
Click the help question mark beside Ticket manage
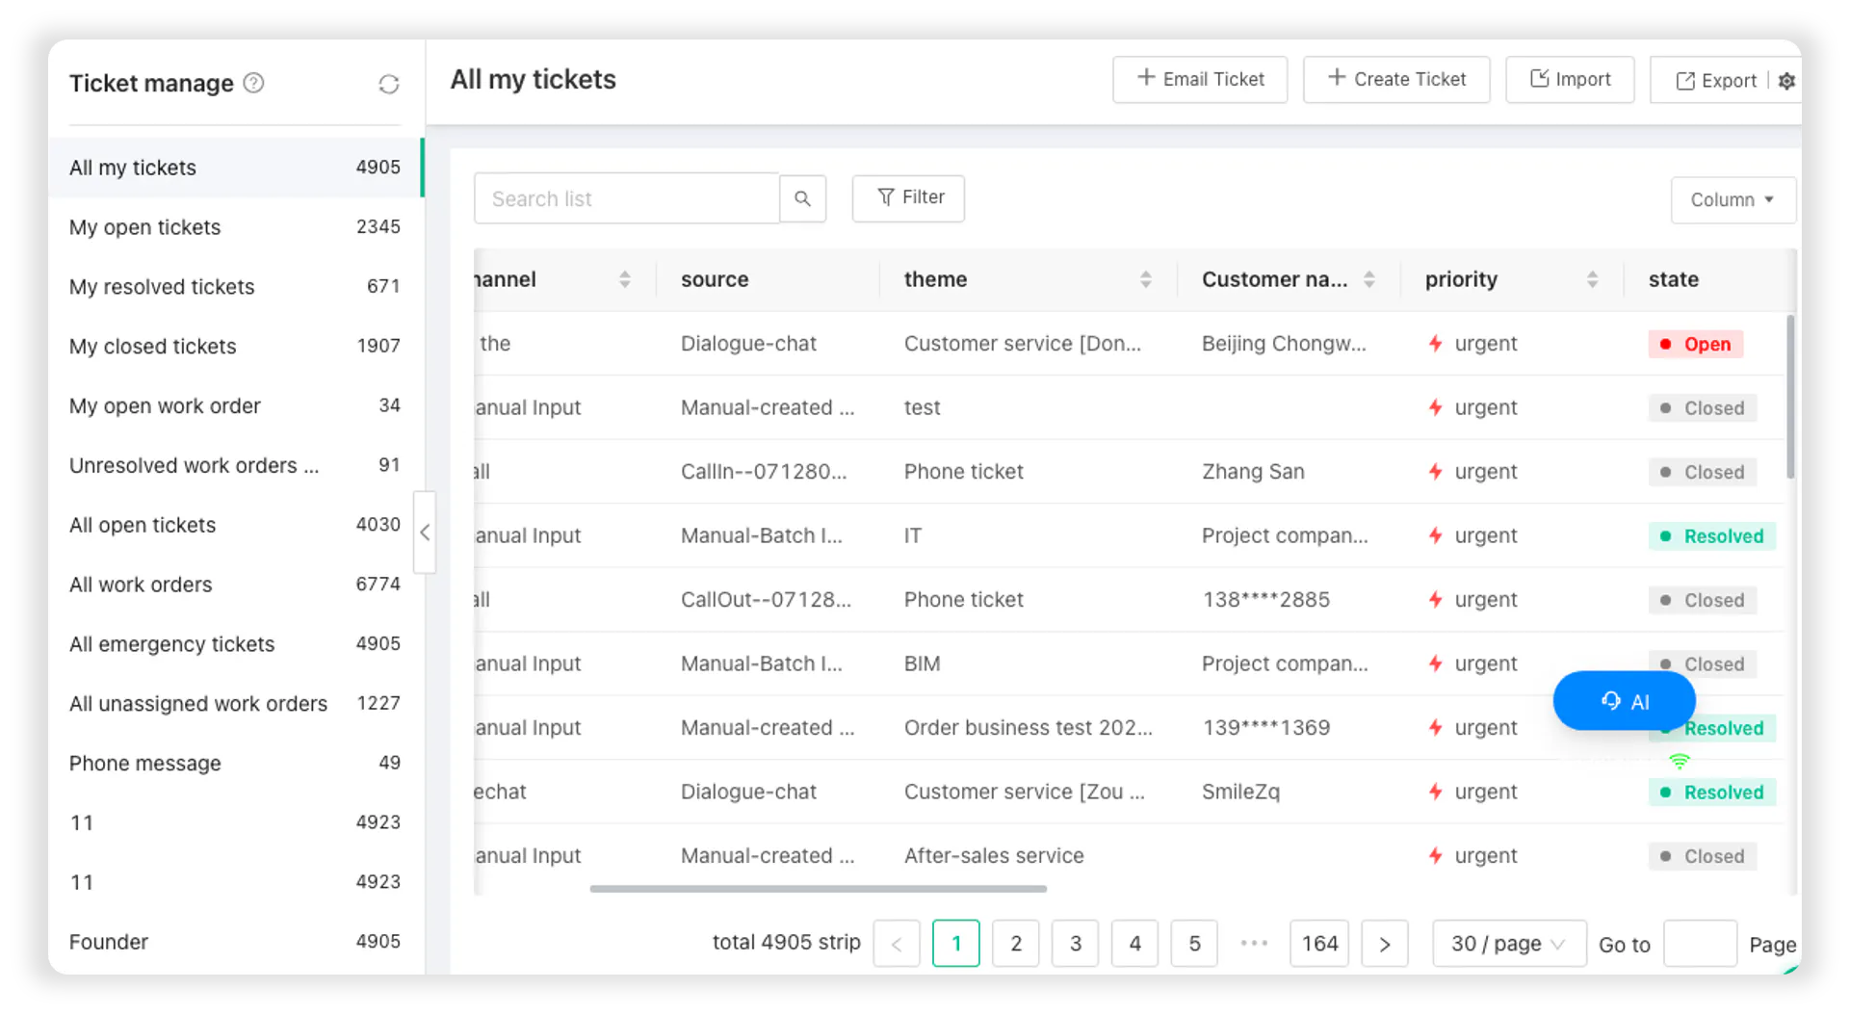click(x=253, y=83)
